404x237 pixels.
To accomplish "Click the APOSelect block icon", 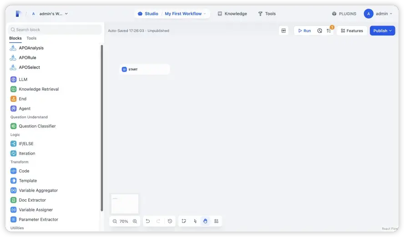I will (13, 67).
